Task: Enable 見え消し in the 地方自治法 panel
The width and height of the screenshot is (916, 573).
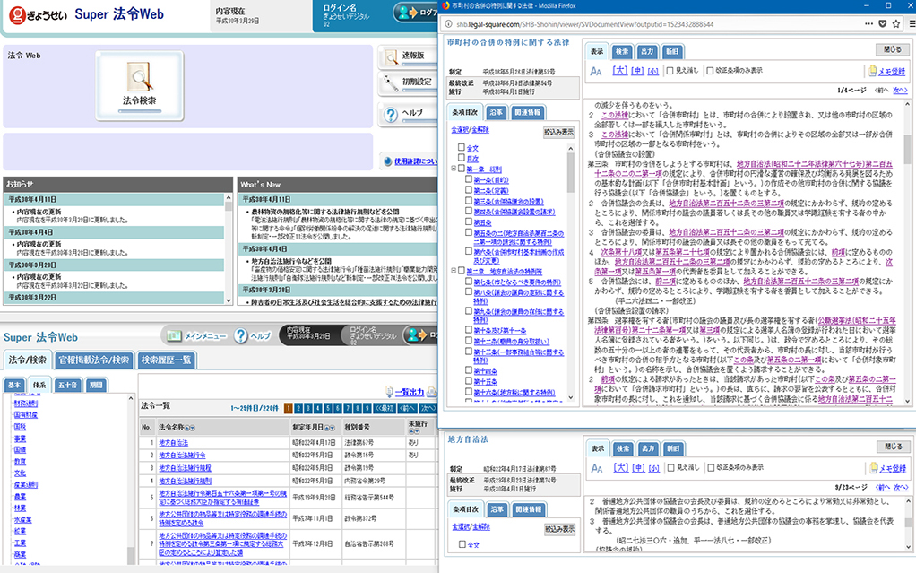Action: pos(671,468)
